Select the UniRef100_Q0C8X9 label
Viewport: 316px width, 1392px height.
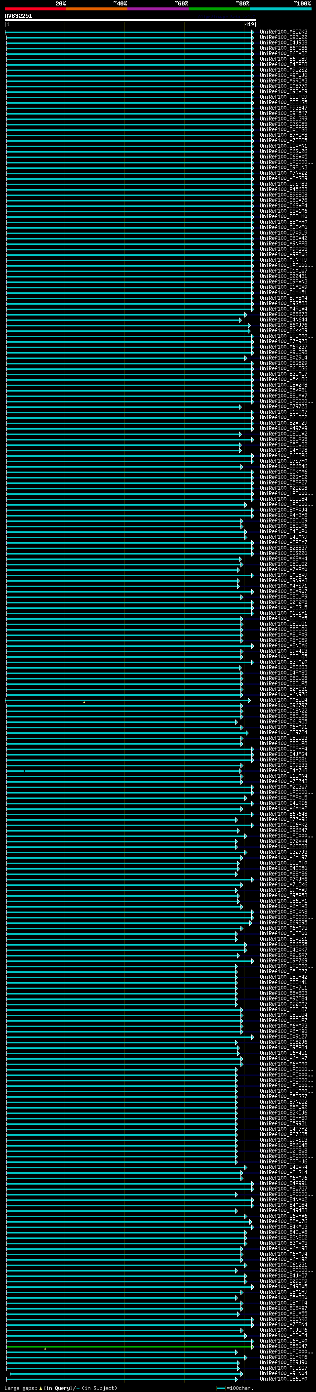tap(283, 574)
